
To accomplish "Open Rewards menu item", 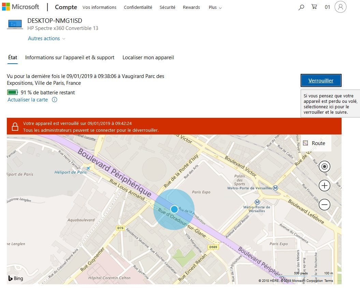I will 191,7.
